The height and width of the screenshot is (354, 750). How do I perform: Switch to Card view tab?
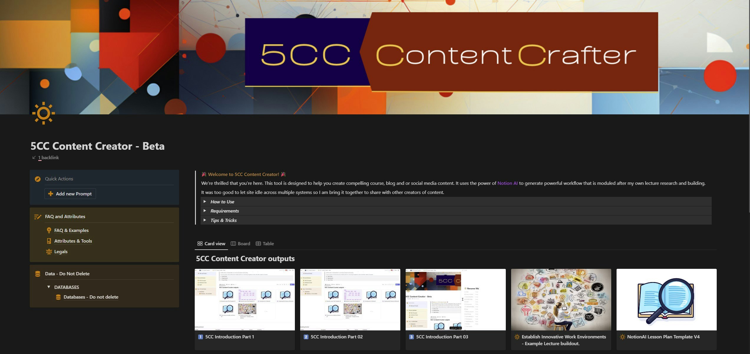[x=211, y=244]
